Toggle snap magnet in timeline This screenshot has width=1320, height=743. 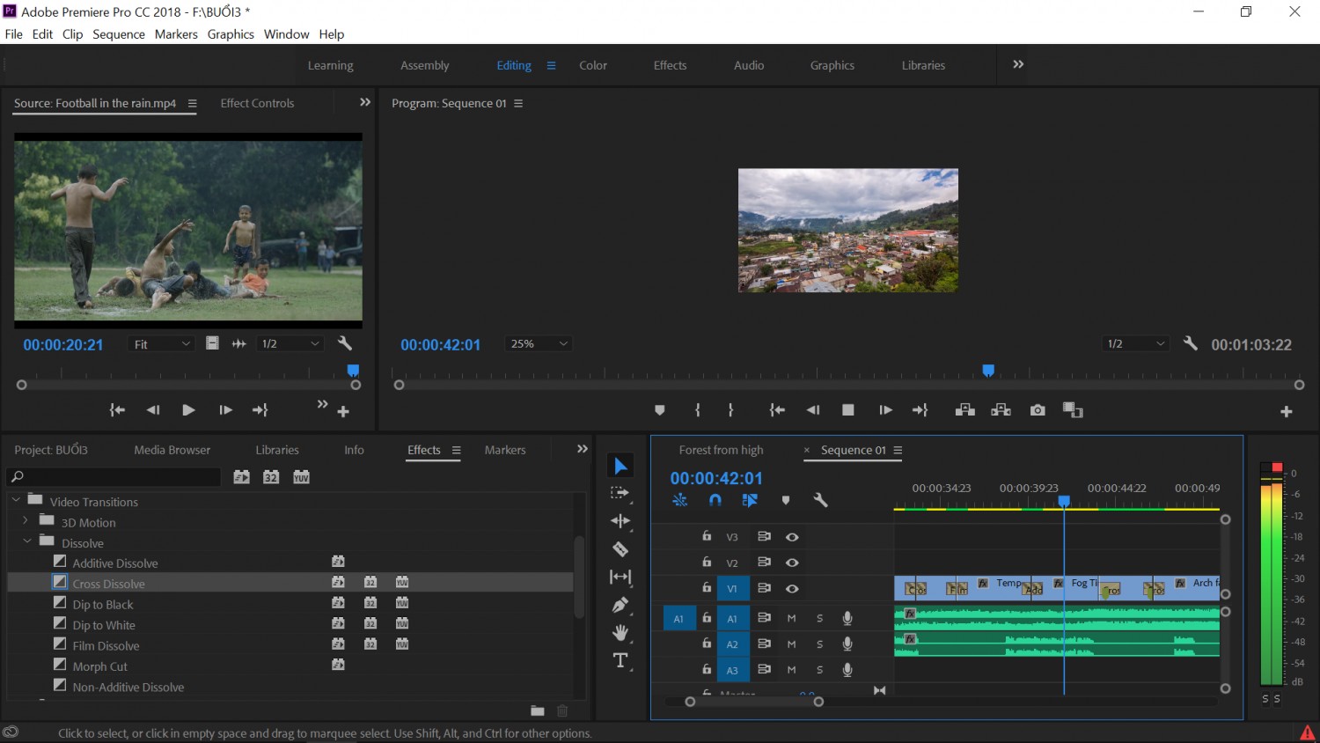(x=715, y=500)
